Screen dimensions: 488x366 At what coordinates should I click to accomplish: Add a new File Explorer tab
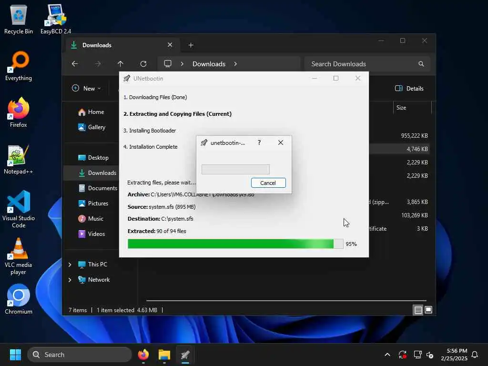[191, 45]
